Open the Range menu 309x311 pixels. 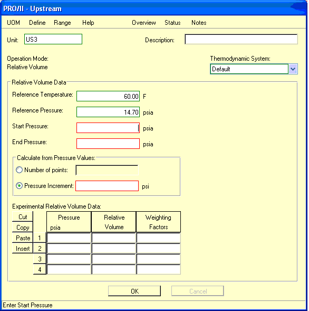tap(62, 23)
